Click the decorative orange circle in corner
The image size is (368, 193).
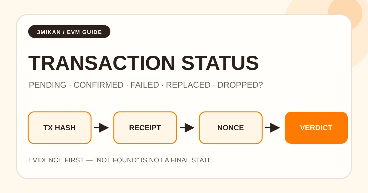click(x=345, y=14)
